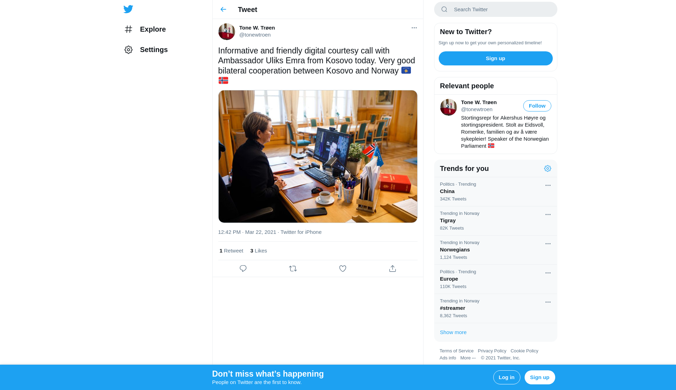This screenshot has width=676, height=390.
Task: Click the tweet timestamp 12:42 PM · Mar 22, 2021
Action: click(x=247, y=232)
